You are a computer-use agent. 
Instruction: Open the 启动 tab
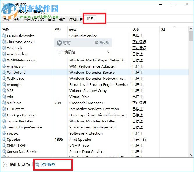click(x=52, y=19)
